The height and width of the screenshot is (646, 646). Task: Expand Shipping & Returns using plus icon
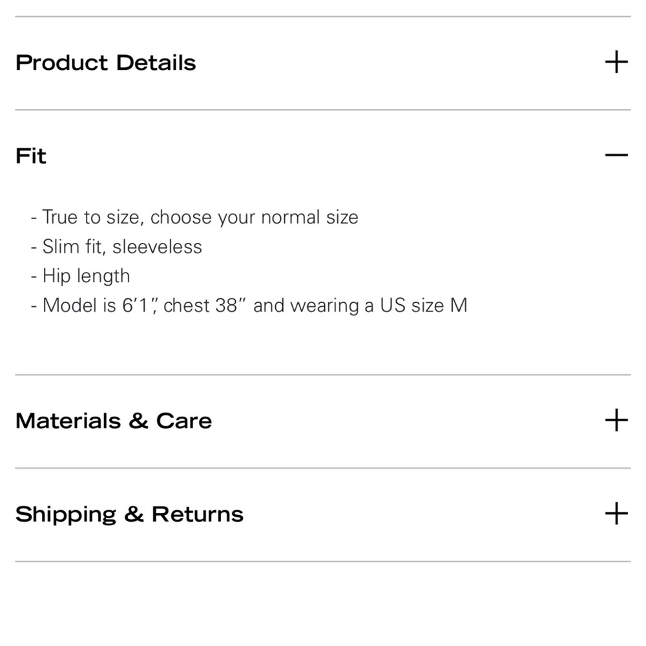pyautogui.click(x=616, y=514)
